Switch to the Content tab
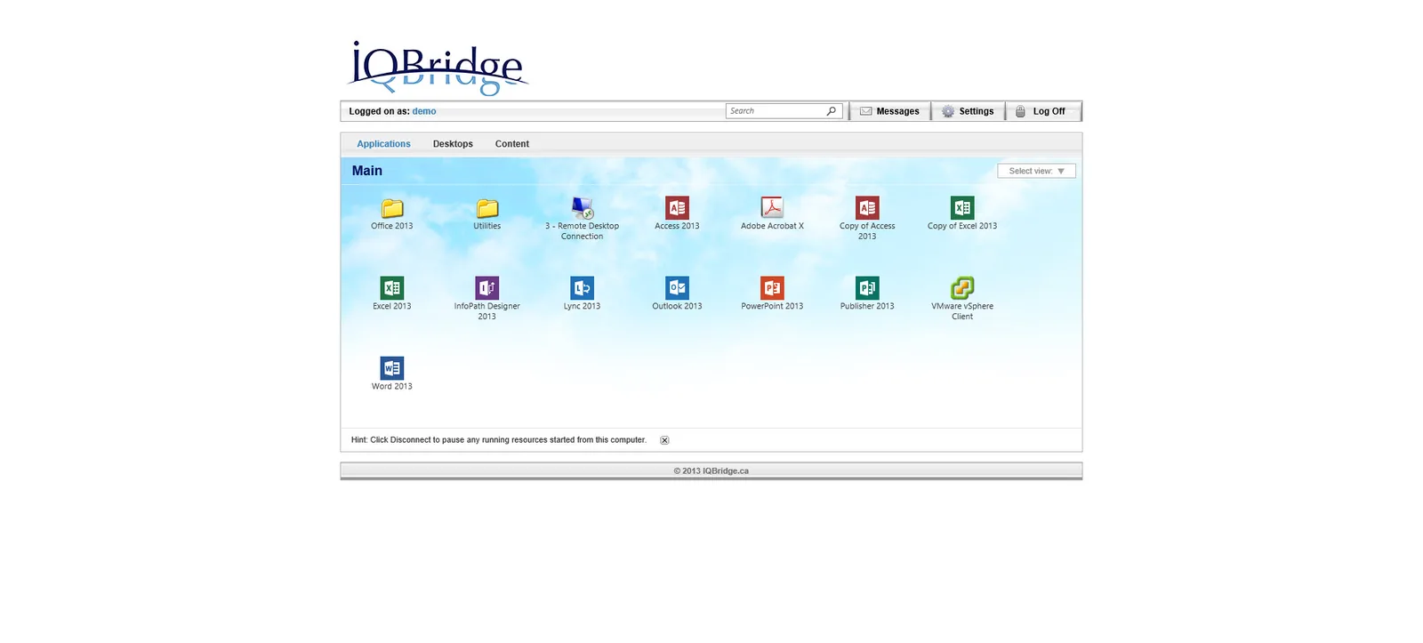 (x=512, y=144)
